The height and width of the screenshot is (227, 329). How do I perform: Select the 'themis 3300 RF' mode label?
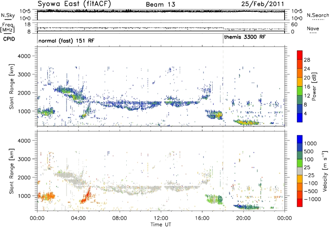pyautogui.click(x=245, y=37)
